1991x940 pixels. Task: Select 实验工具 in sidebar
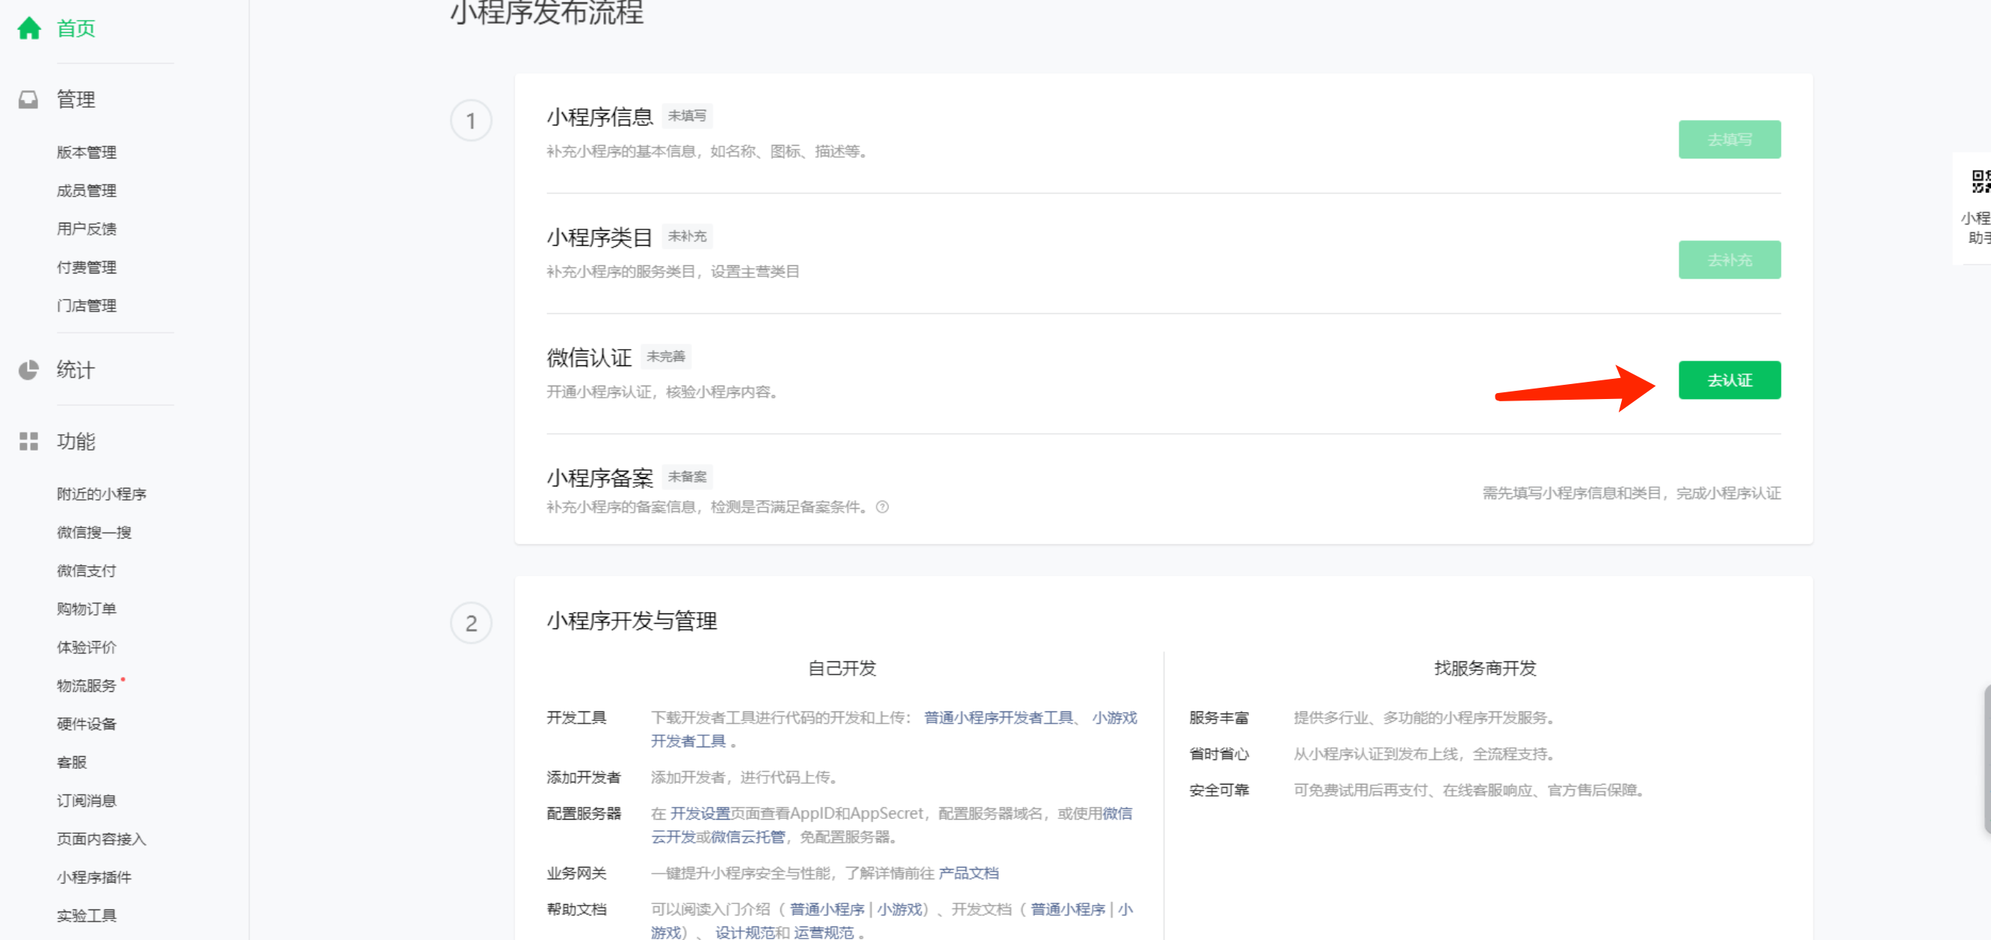[87, 915]
